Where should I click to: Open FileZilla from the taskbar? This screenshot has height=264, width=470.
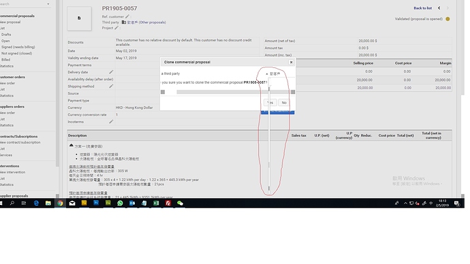(168, 203)
